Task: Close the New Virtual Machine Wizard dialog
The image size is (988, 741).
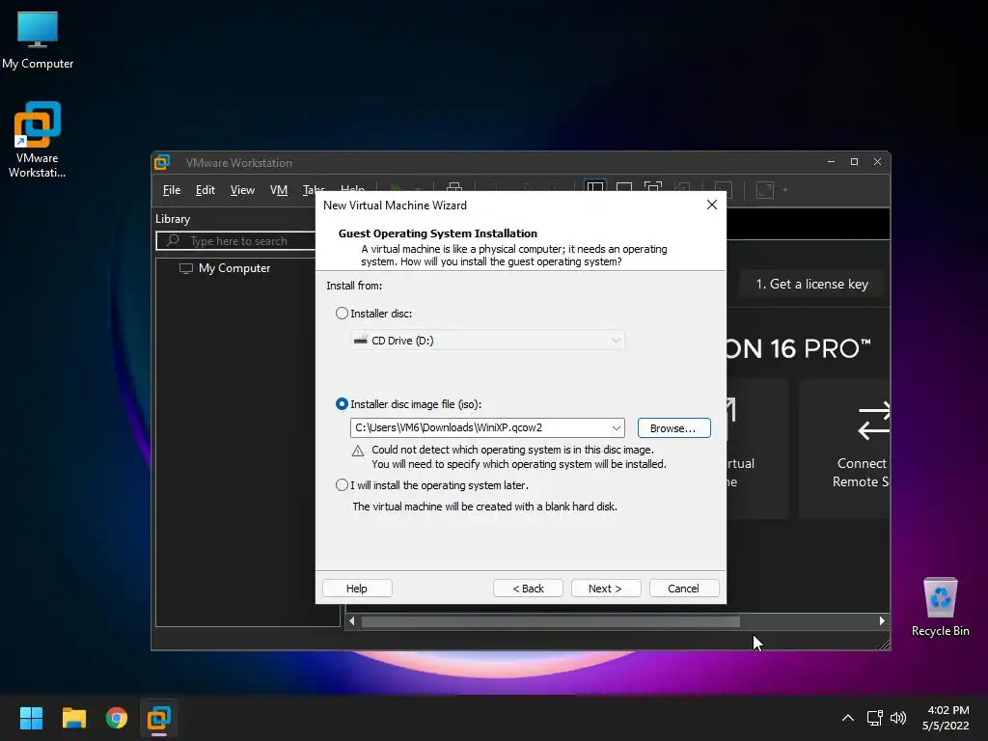Action: (711, 205)
